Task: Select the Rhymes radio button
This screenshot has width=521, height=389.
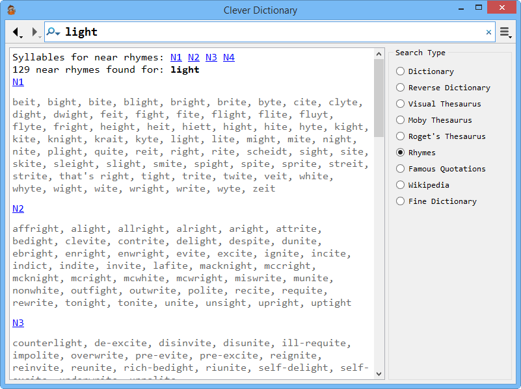Action: 401,153
